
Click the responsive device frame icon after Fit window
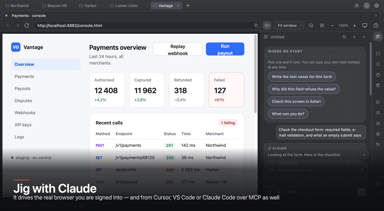(x=311, y=26)
